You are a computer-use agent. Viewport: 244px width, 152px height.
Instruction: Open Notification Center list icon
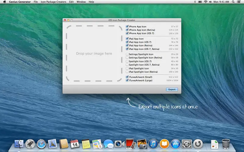239,2
